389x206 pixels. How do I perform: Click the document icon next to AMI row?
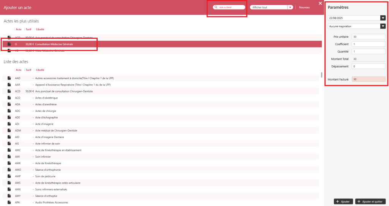(9, 157)
